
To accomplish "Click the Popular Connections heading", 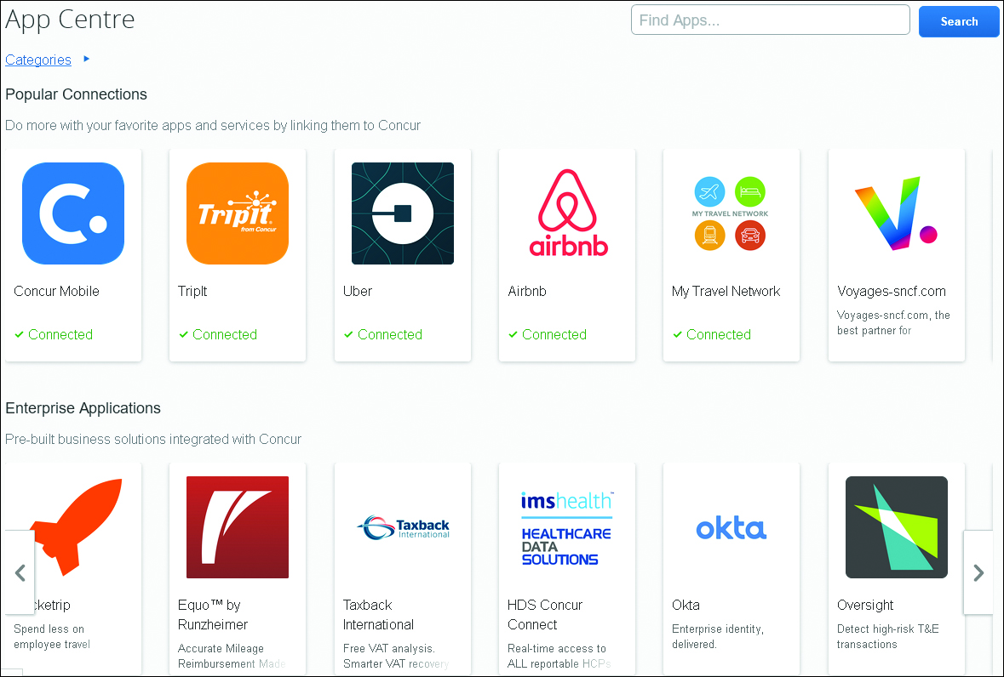I will [x=76, y=94].
